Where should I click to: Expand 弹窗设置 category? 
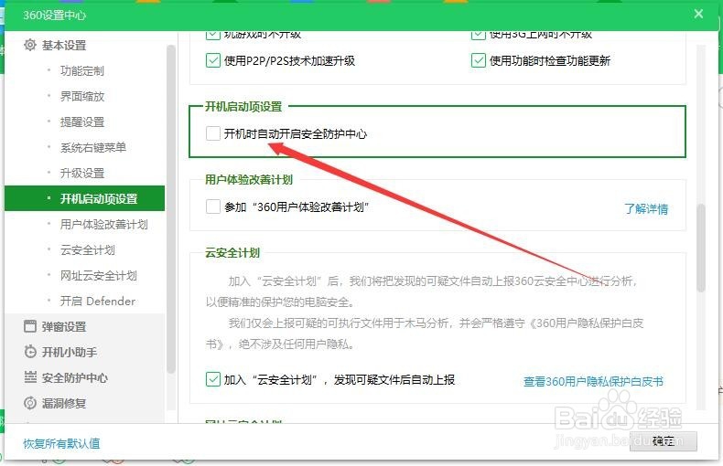[64, 326]
